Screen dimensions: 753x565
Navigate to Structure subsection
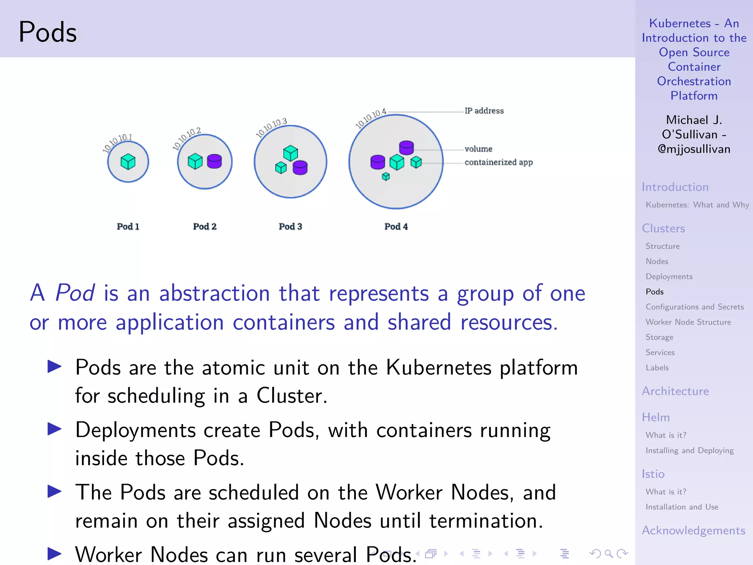click(663, 246)
